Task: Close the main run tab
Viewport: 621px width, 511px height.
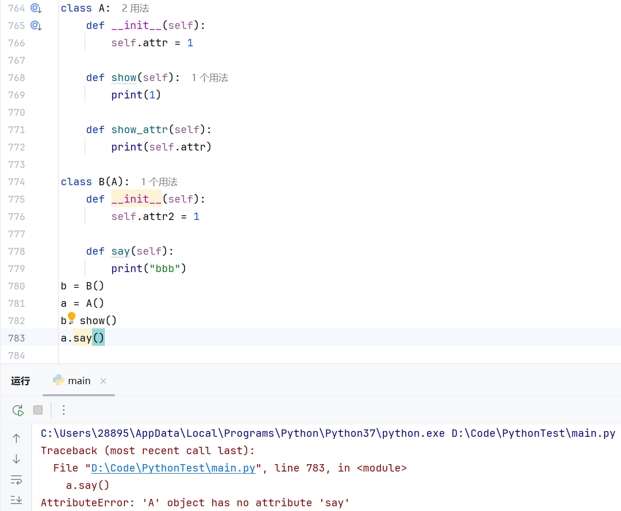Action: (103, 381)
